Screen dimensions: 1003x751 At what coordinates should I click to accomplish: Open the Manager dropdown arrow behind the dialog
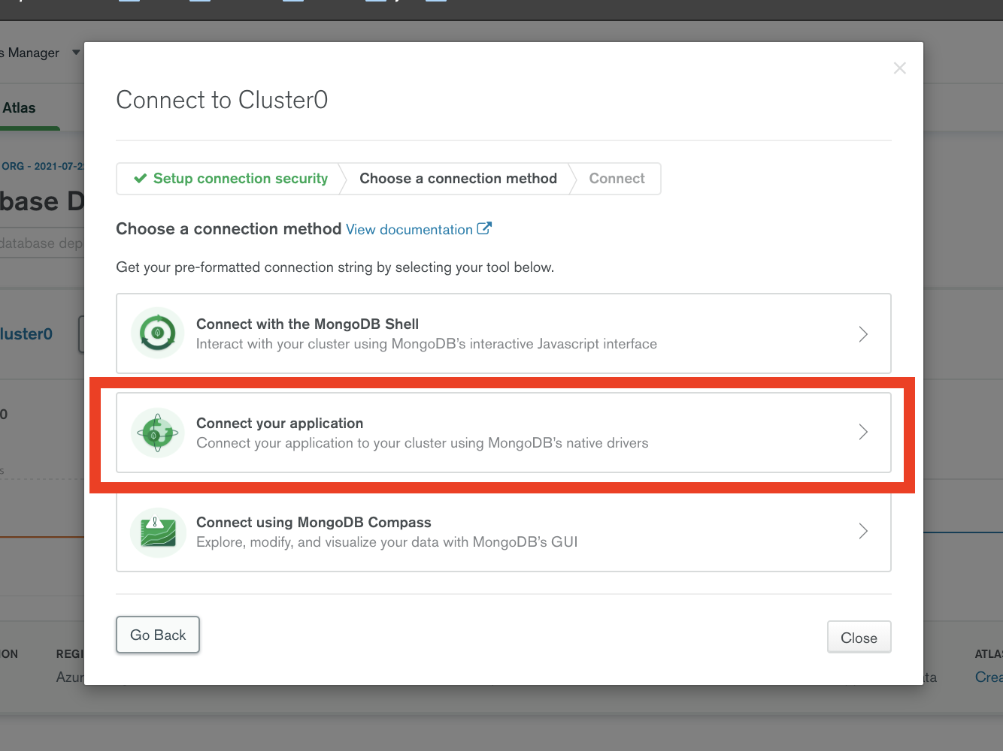pyautogui.click(x=75, y=53)
